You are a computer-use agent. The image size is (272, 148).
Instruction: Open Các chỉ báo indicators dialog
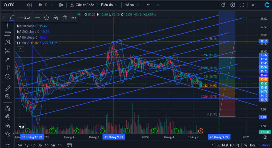[82, 5]
